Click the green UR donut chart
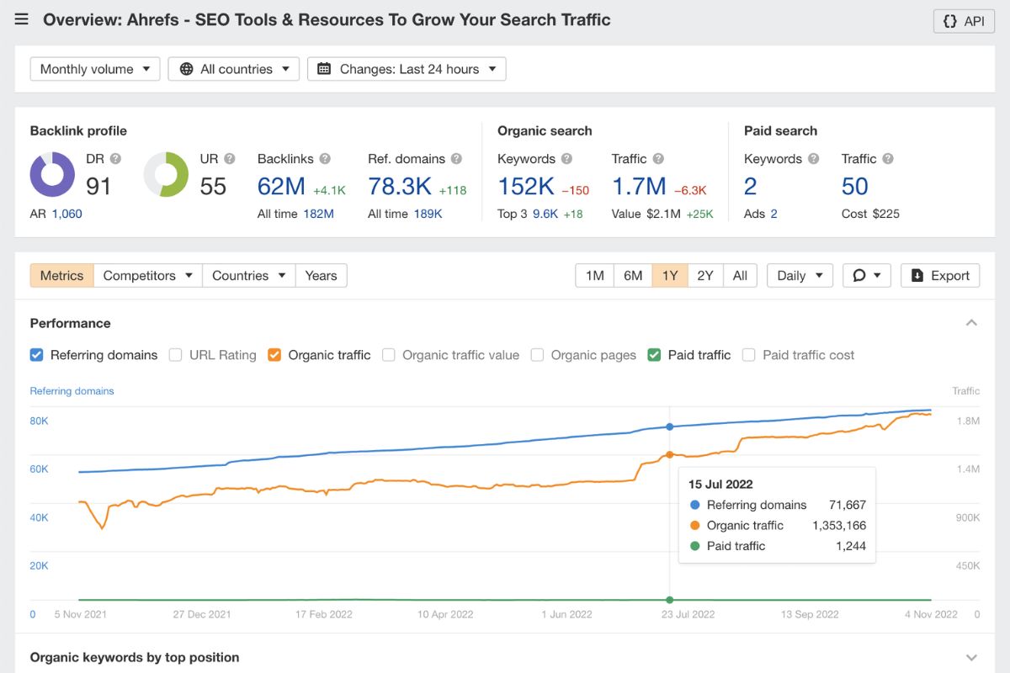Screen dimensions: 1010x673 166,174
